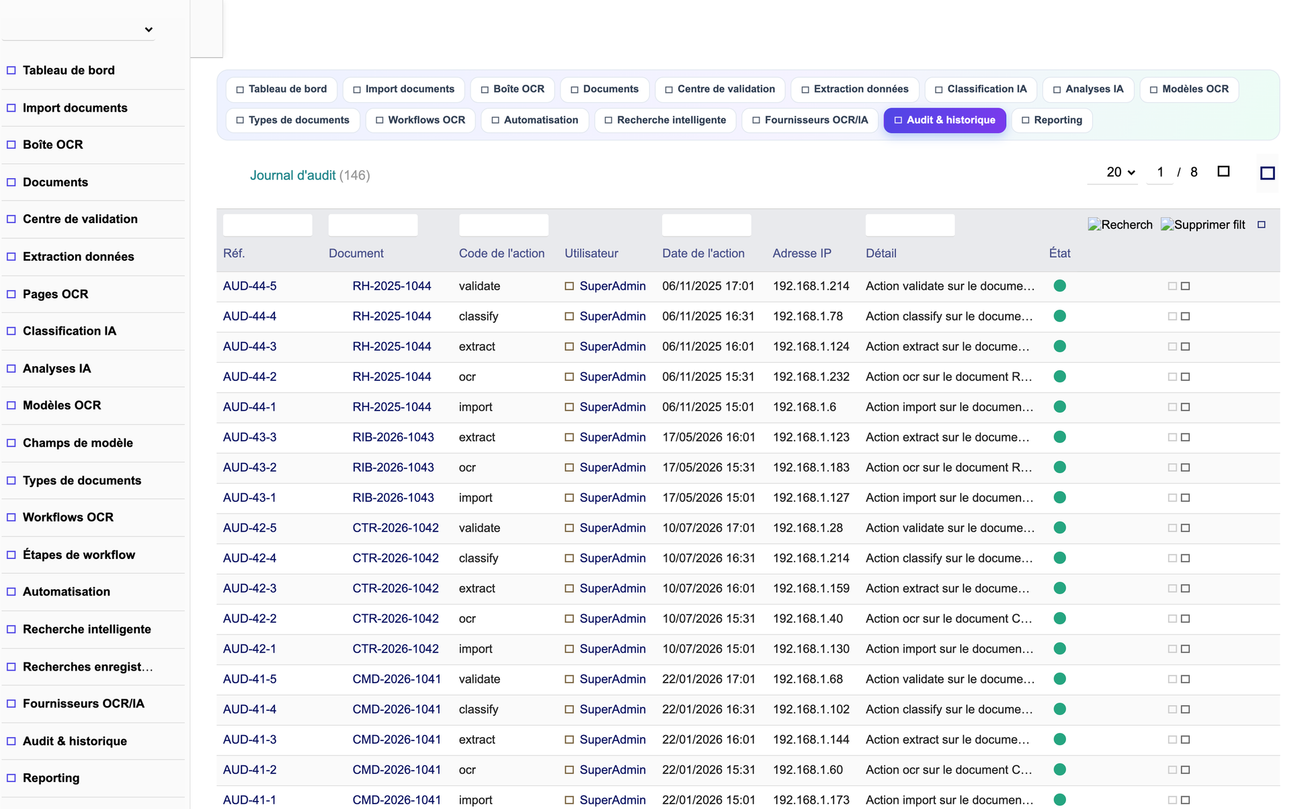Open audit entry link AUD-44-5
Screen dimensions: 1308x809
tap(249, 286)
